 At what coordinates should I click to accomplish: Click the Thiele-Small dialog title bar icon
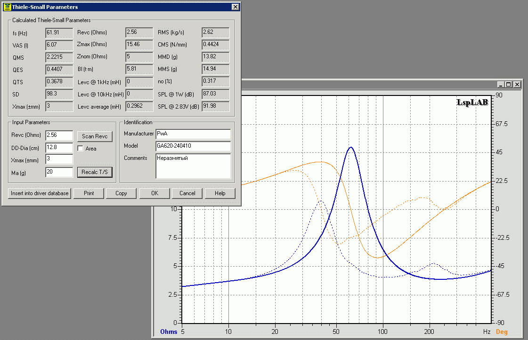(7, 7)
